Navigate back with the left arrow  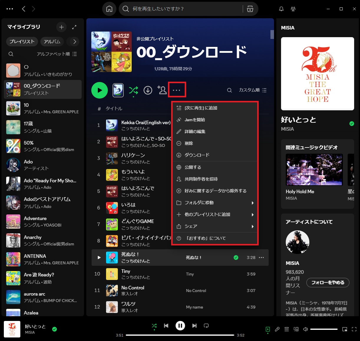[x=24, y=9]
